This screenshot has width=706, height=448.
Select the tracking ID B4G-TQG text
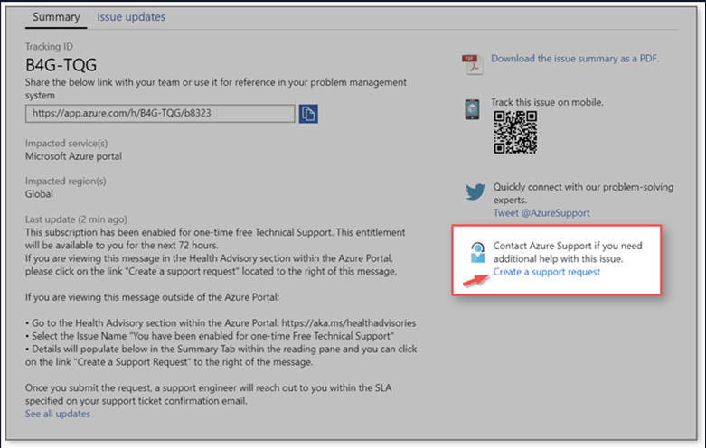(x=61, y=65)
